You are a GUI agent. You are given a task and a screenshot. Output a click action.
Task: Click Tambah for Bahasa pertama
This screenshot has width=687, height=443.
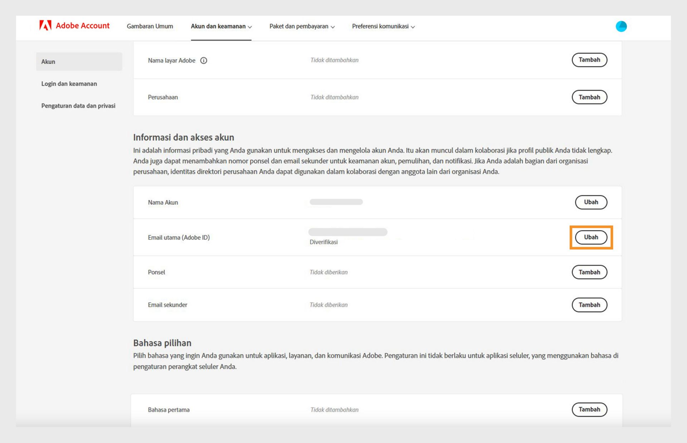point(589,409)
